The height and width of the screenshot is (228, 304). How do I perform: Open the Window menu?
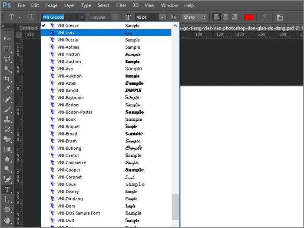[169, 5]
